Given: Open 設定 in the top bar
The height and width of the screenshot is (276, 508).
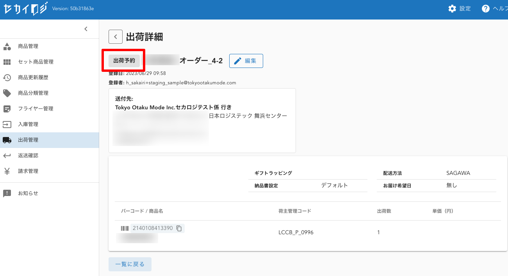Looking at the screenshot, I should click(460, 9).
